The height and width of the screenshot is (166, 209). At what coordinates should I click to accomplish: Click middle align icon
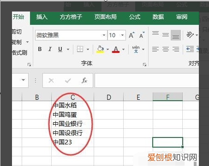click(166, 35)
